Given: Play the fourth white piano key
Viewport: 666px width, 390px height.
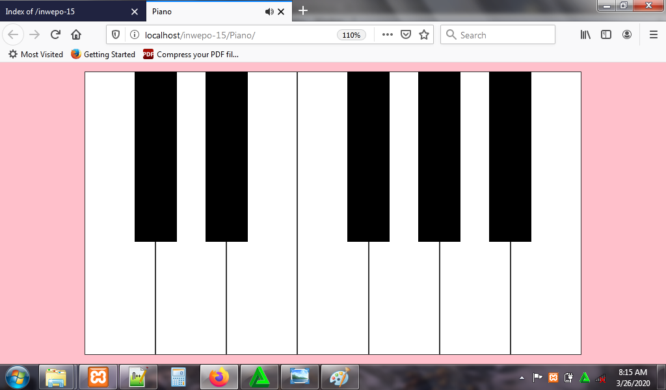Looking at the screenshot, I should pos(333,297).
